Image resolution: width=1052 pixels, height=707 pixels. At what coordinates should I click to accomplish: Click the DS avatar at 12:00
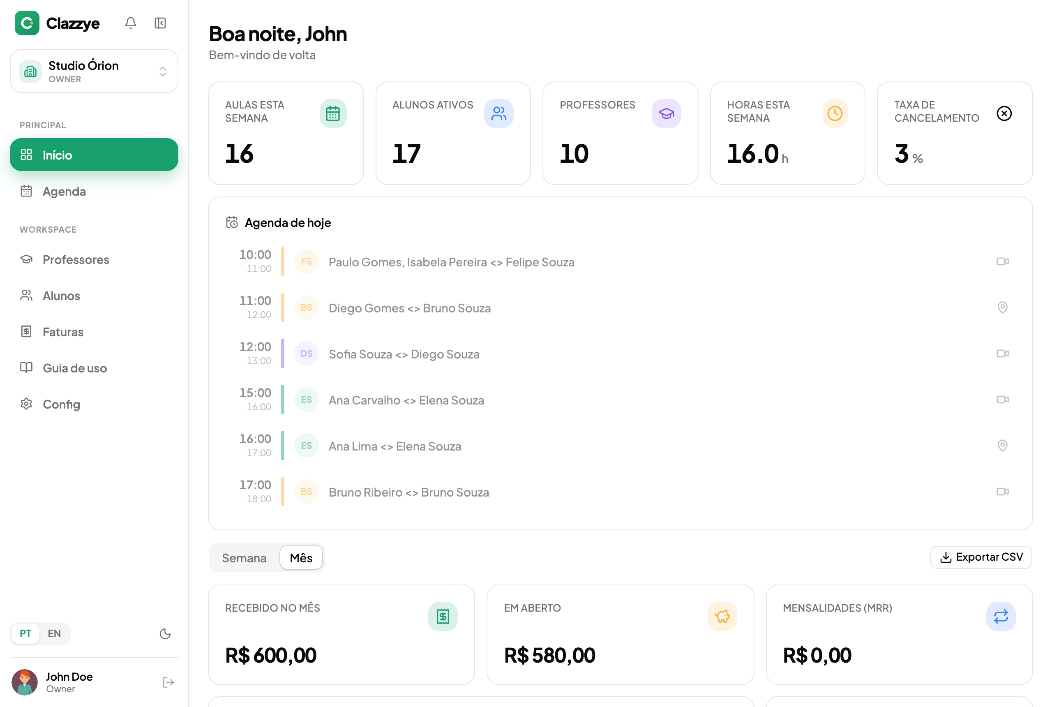click(307, 353)
